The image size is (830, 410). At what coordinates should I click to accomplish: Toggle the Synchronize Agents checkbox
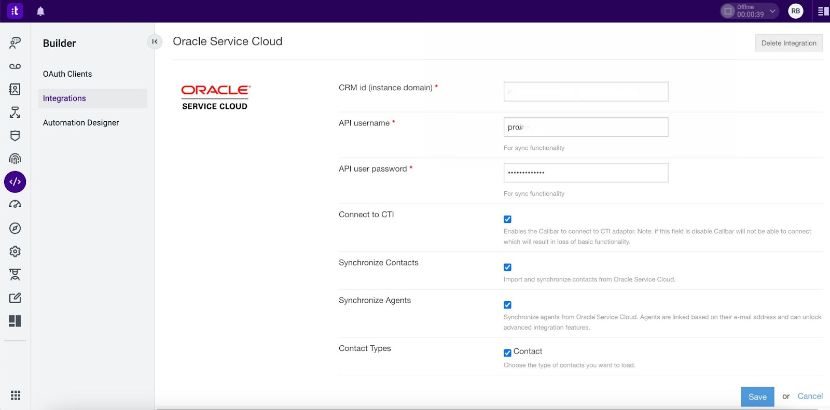tap(507, 305)
